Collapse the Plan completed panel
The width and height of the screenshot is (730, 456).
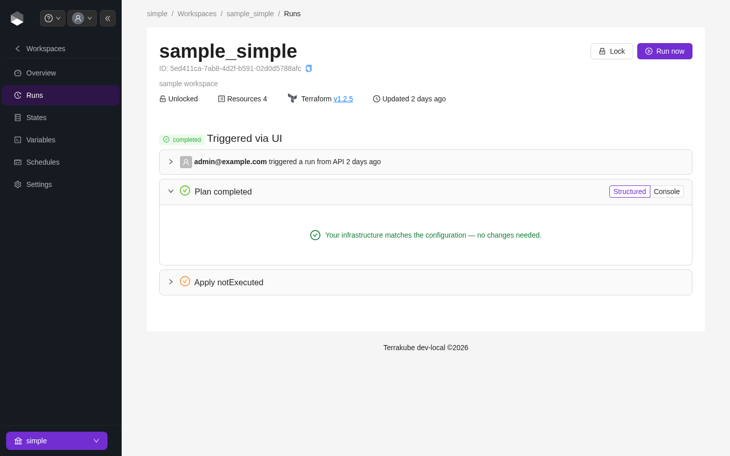[171, 191]
